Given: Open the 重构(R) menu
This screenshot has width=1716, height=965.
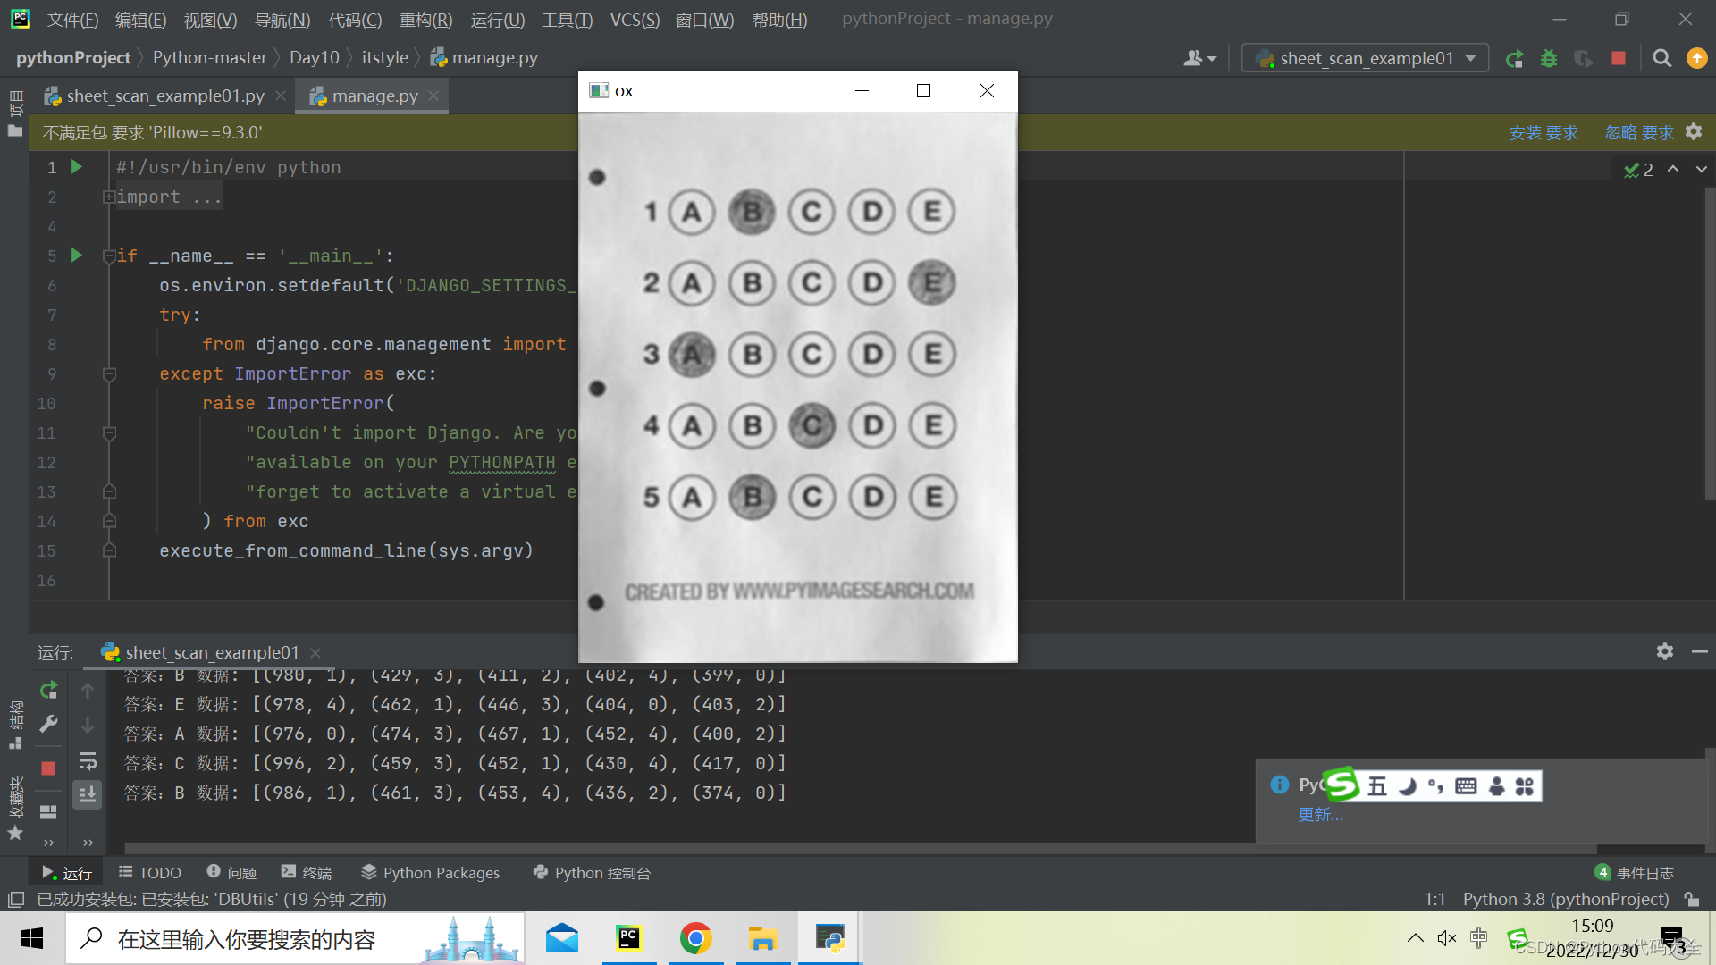Looking at the screenshot, I should pos(425,20).
